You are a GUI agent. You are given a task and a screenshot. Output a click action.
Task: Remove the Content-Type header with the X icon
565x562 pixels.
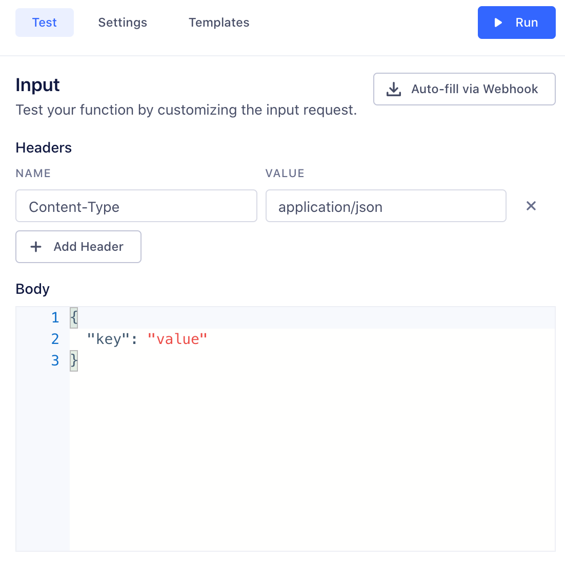[531, 206]
